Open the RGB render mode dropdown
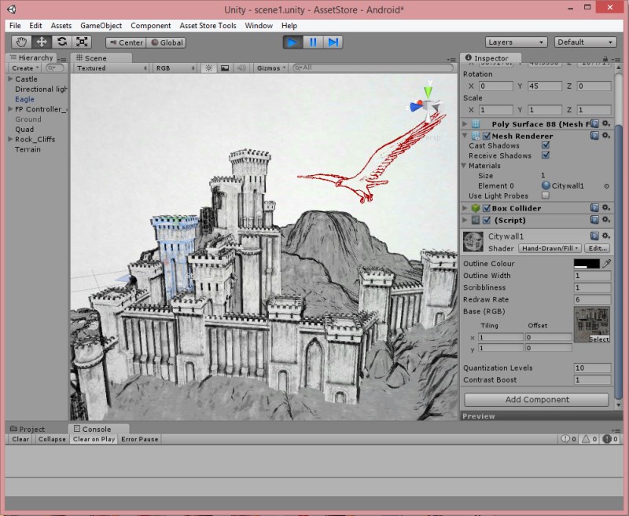 pyautogui.click(x=175, y=68)
